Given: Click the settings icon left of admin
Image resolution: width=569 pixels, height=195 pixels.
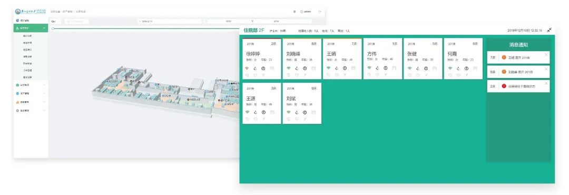Looking at the screenshot, I should click(x=295, y=12).
